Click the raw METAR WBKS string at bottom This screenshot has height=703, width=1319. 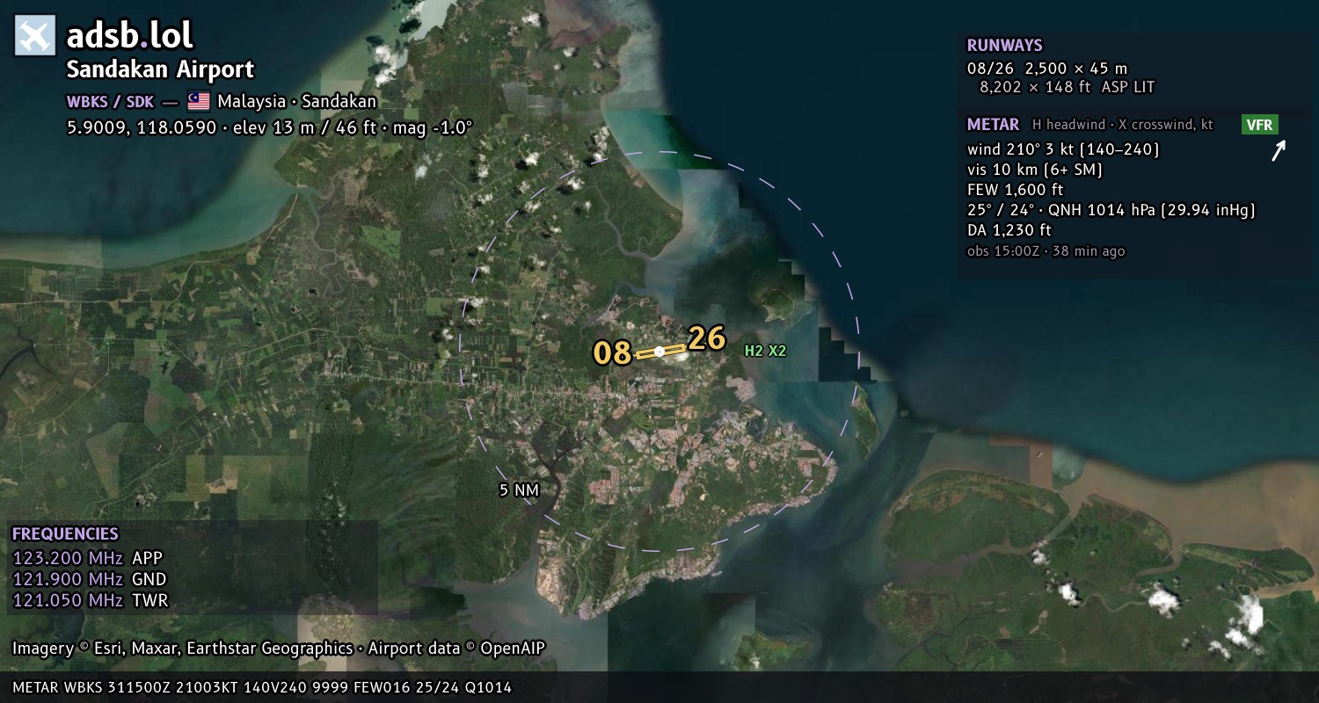point(262,687)
